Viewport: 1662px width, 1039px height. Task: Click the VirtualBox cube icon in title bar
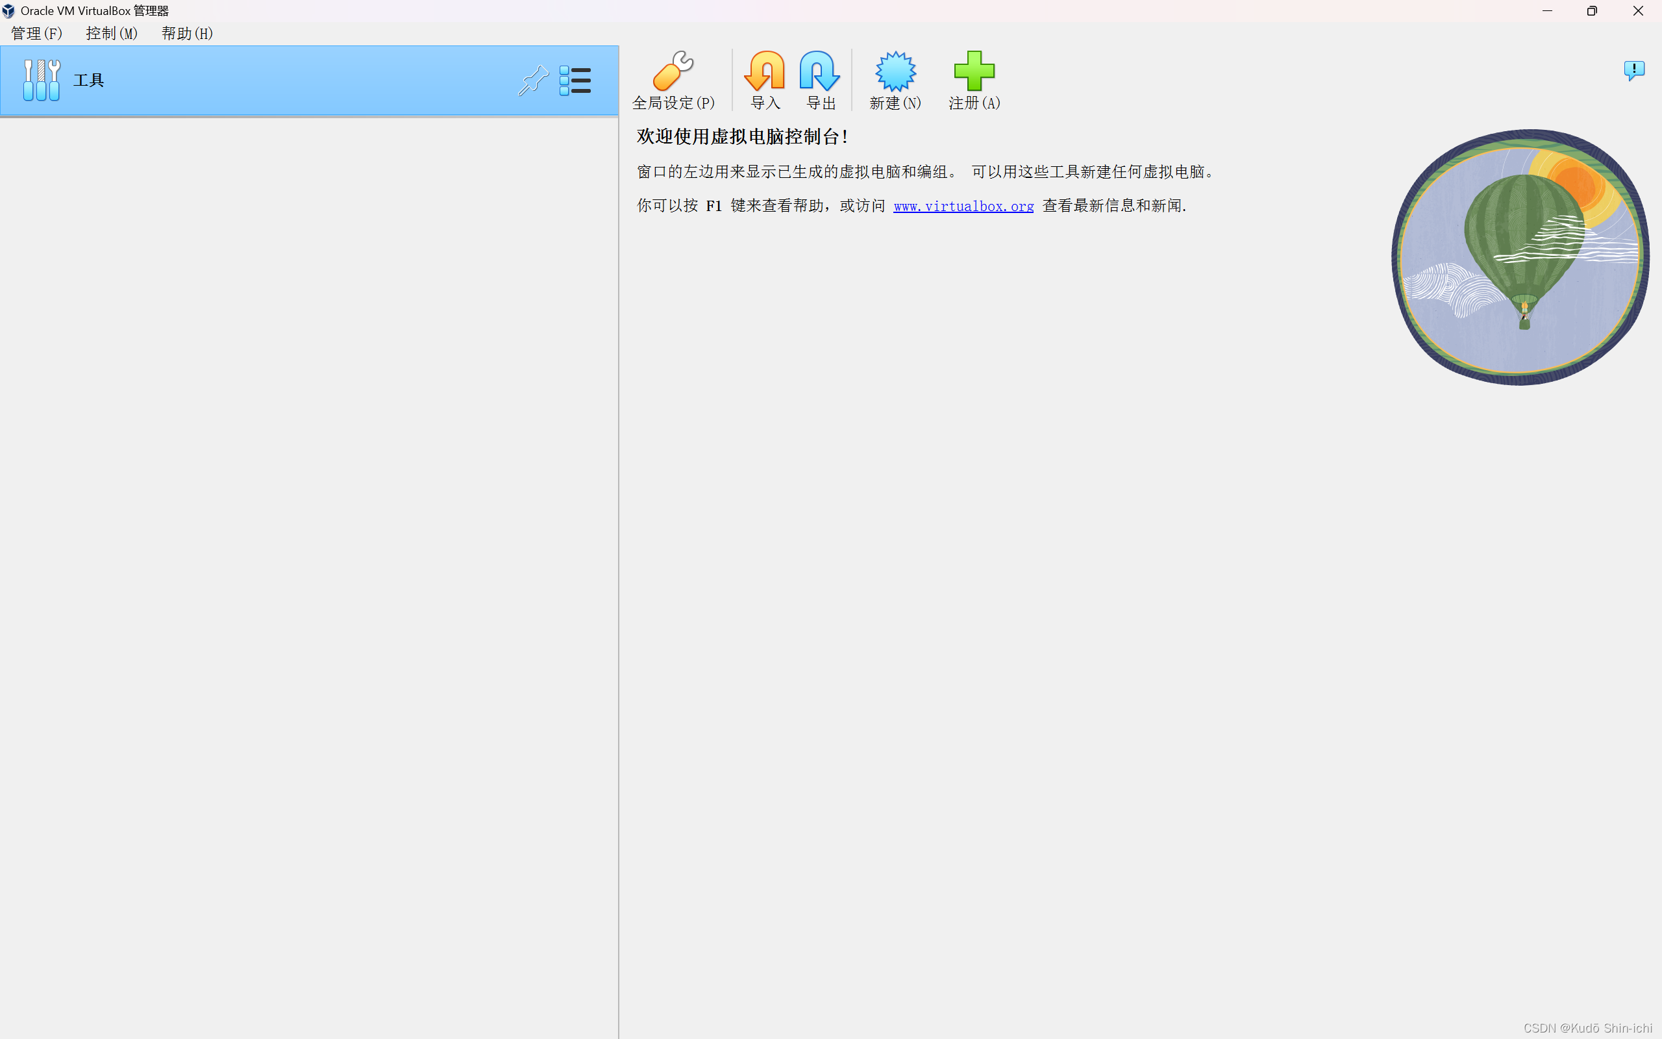(8, 10)
